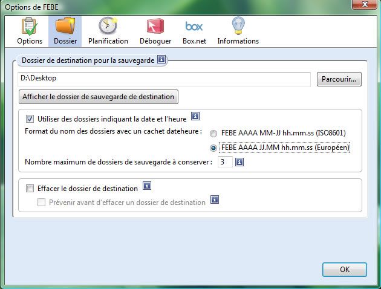Click the maximum backup folders number field

225,162
